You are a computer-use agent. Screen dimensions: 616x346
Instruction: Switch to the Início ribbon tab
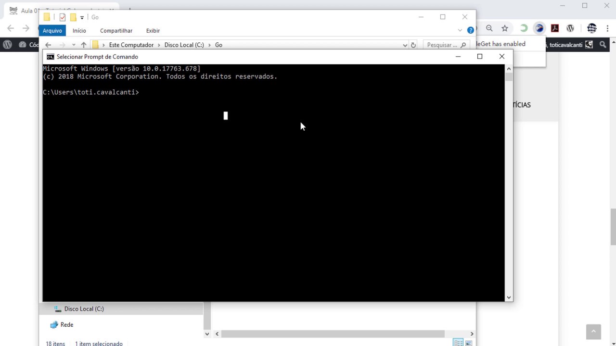tap(79, 30)
